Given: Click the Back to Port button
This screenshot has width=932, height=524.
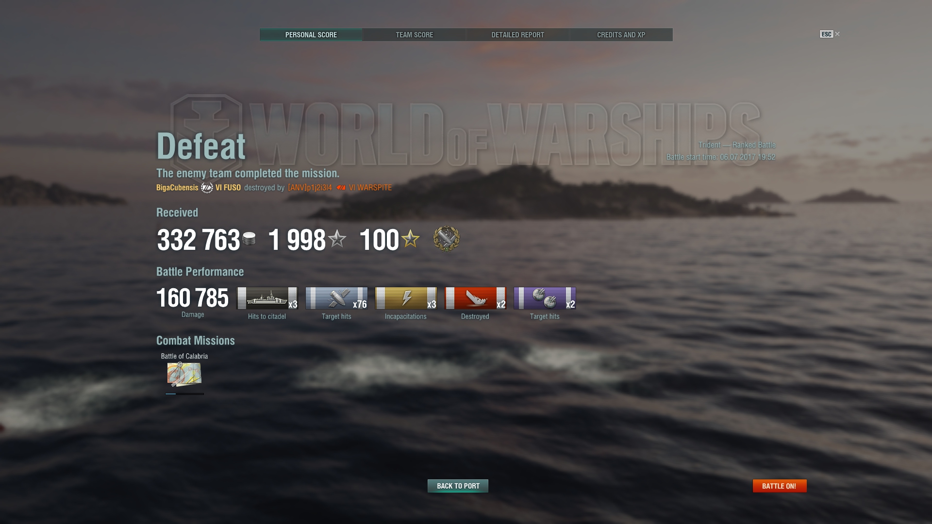Looking at the screenshot, I should click(458, 486).
